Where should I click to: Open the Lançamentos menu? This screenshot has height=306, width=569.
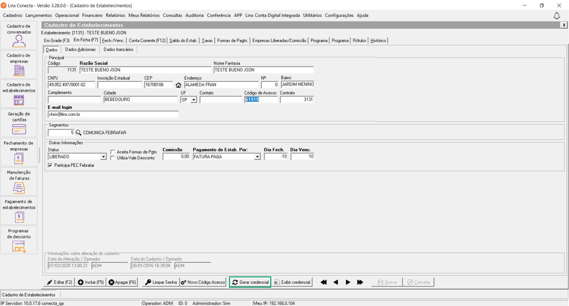tap(38, 15)
